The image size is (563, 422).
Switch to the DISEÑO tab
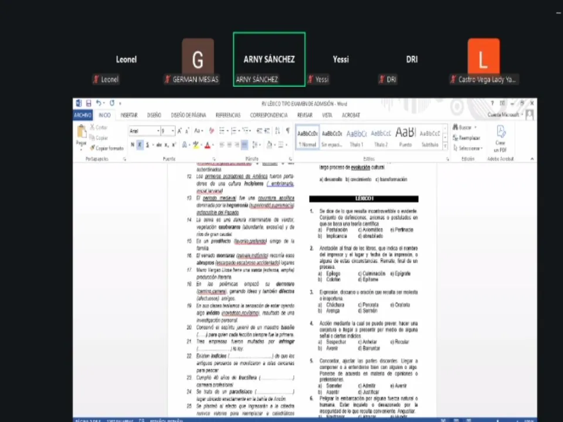154,115
